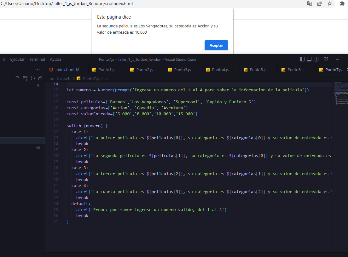
Task: Click the breadcrumb ellipsis symbol segment
Action: (106, 78)
